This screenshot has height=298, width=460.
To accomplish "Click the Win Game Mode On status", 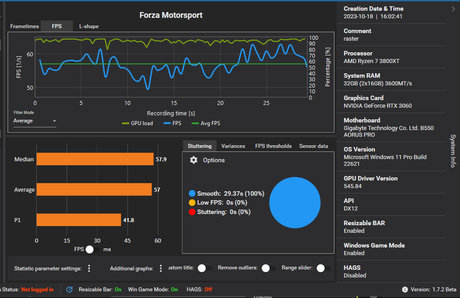I will tap(153, 290).
